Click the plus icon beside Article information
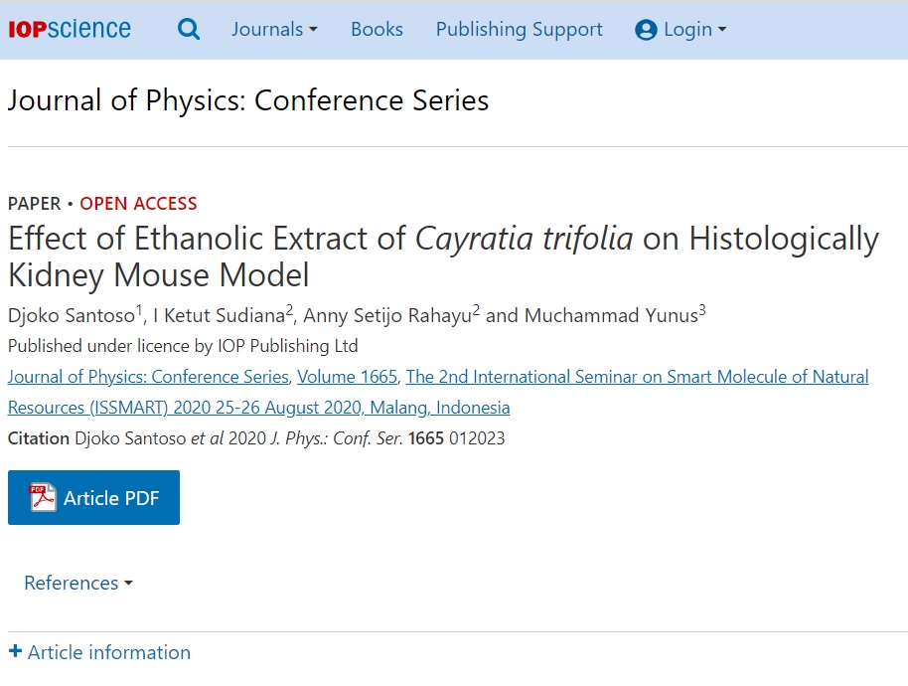The width and height of the screenshot is (908, 686). (15, 652)
